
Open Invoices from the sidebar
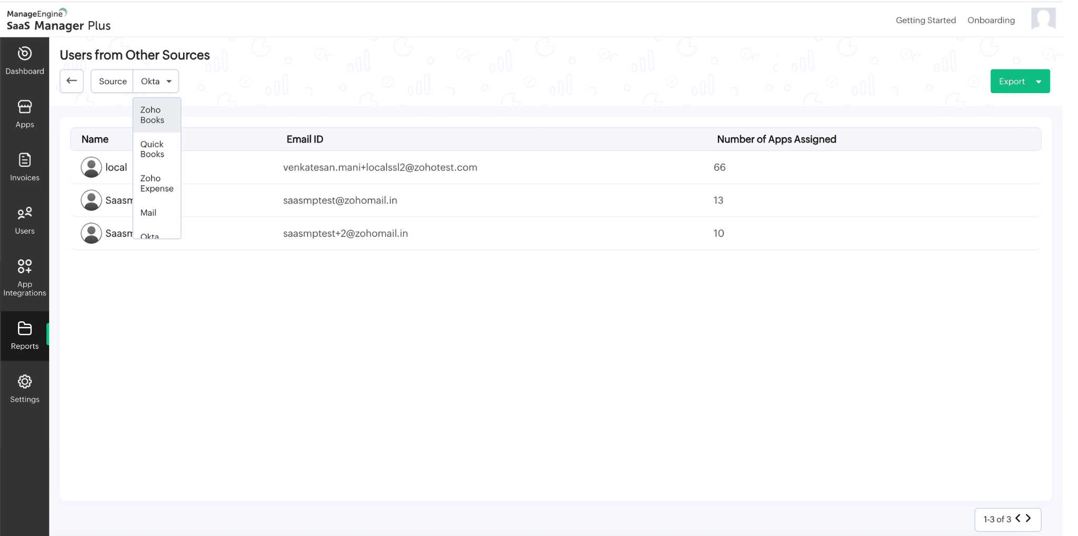pyautogui.click(x=25, y=160)
